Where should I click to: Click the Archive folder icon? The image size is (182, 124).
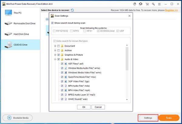click(x=62, y=50)
